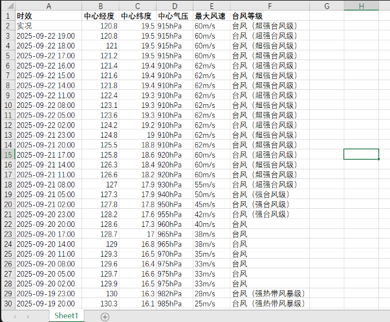This screenshot has width=390, height=322.
Task: Click pressure cell 930hPa
Action: click(x=175, y=184)
